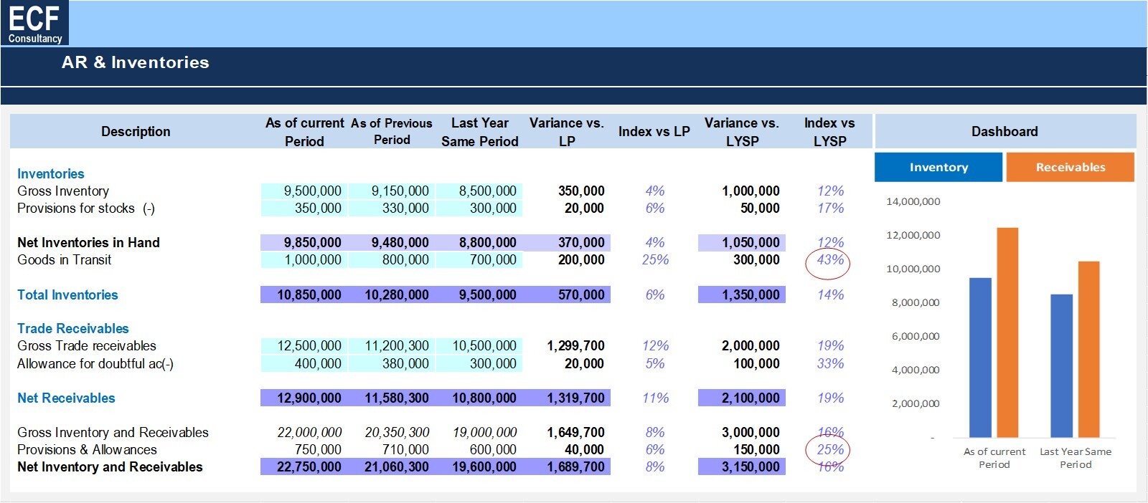Click Total Inventories variance 570,000
Image resolution: width=1148 pixels, height=503 pixels.
click(567, 294)
